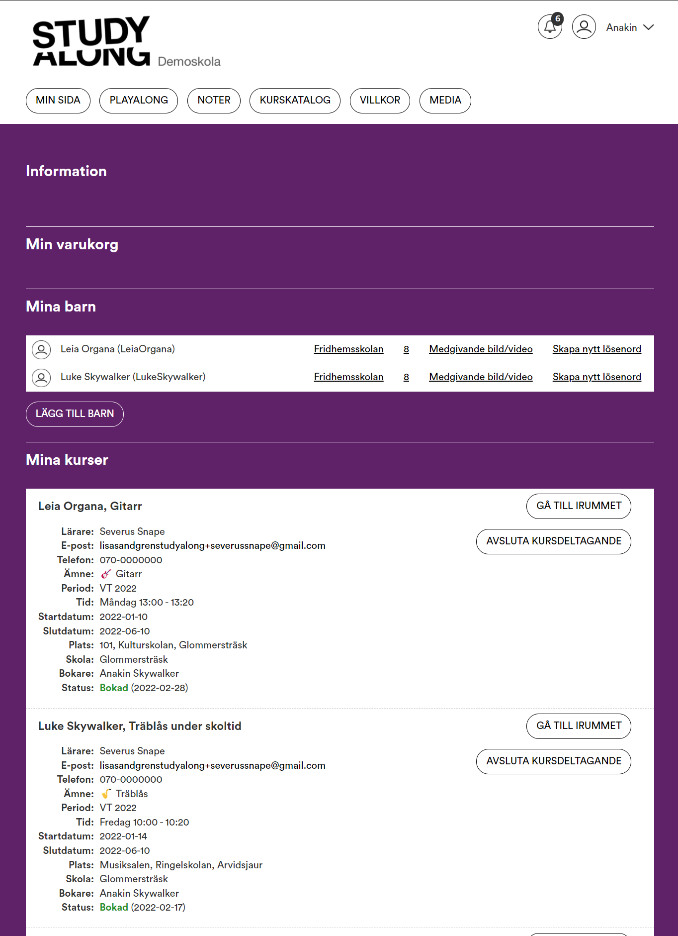The image size is (678, 936).
Task: Open Fridhemsskolan link for Leia Organa
Action: pyautogui.click(x=348, y=349)
